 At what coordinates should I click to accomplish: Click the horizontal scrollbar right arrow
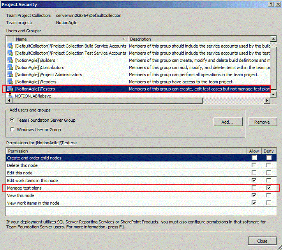coord(267,101)
